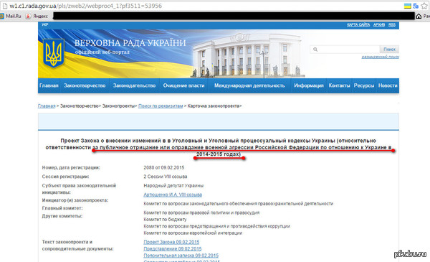Click the text Народный депутат Украины

[x=173, y=186]
